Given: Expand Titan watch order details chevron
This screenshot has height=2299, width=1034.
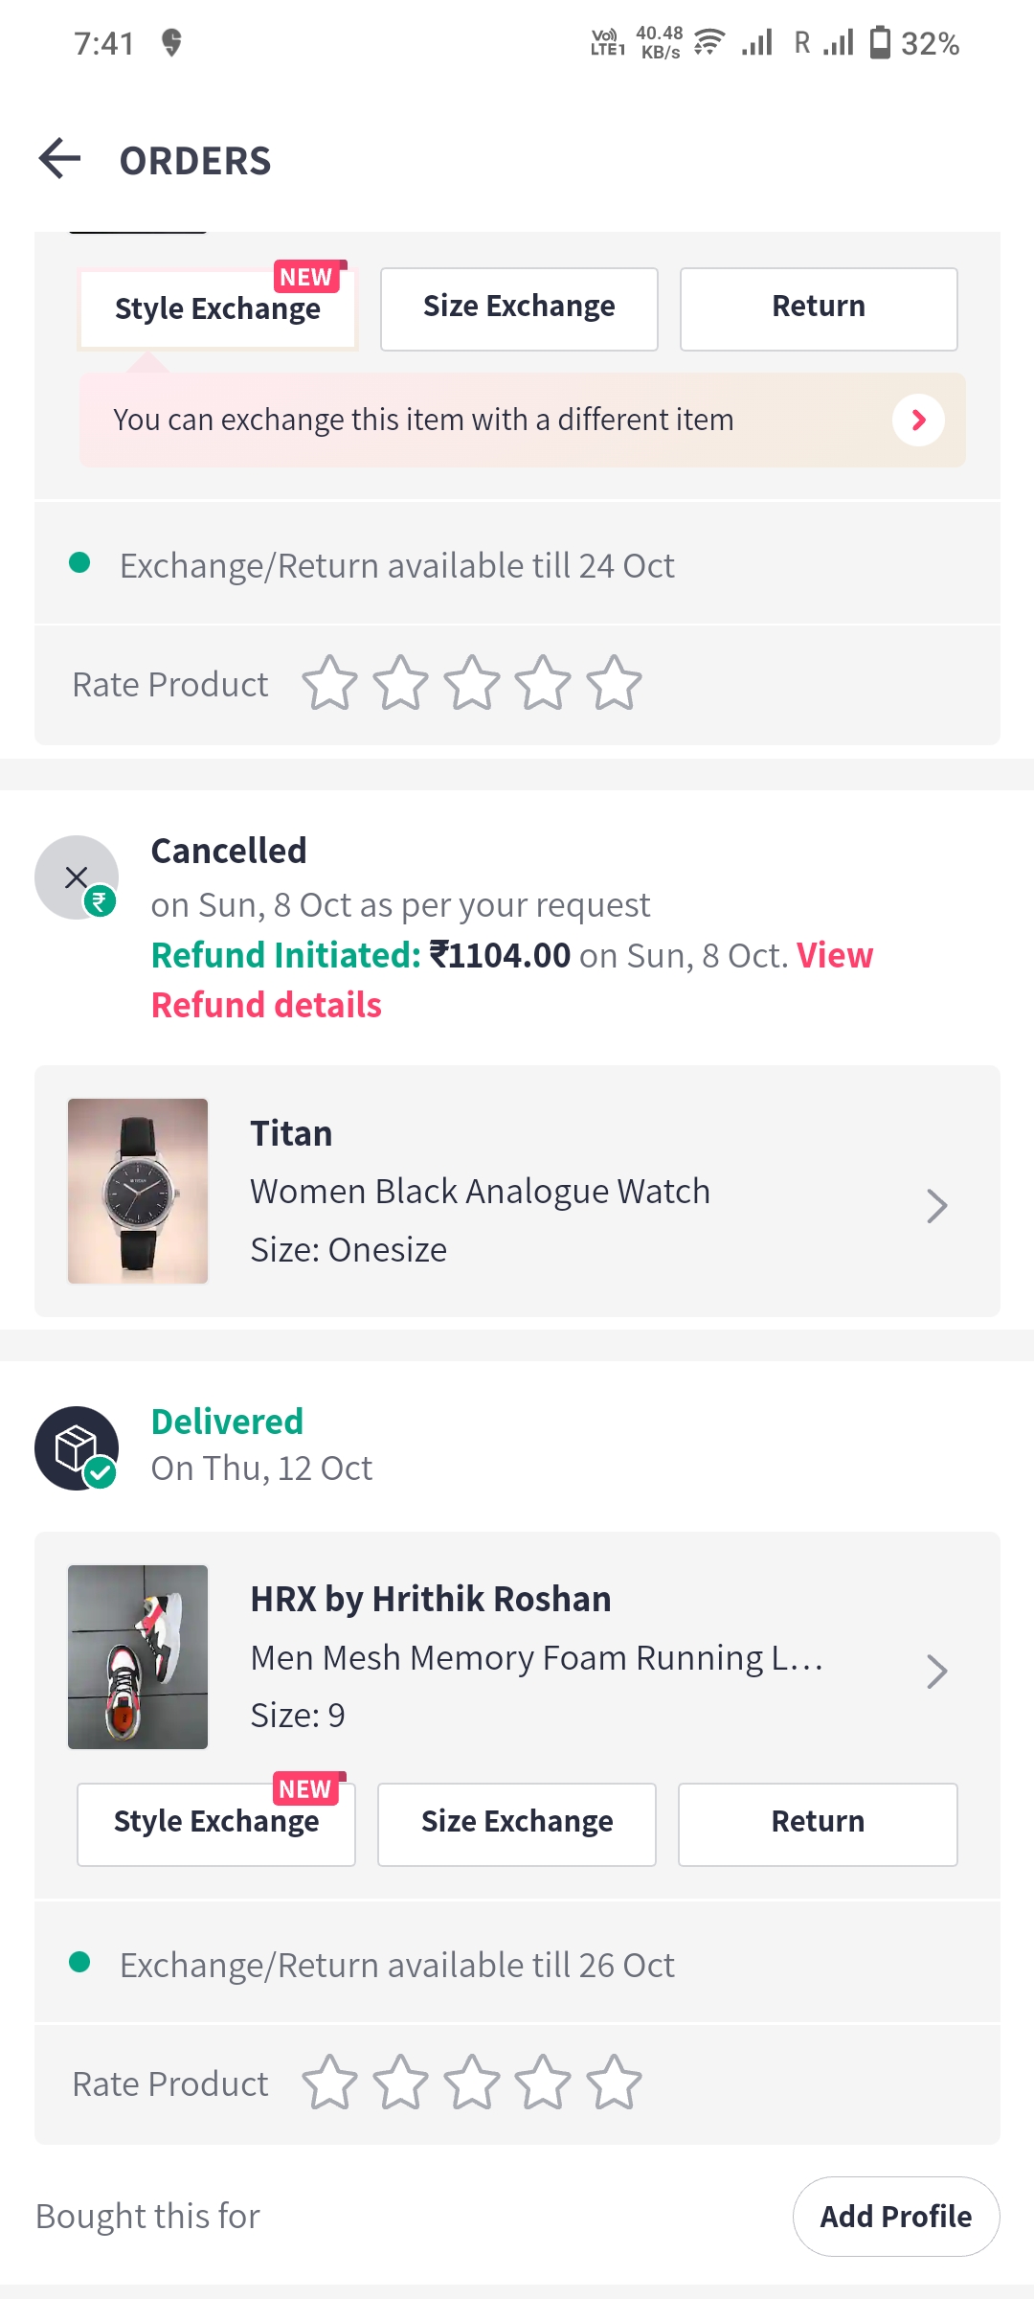Looking at the screenshot, I should coord(936,1206).
